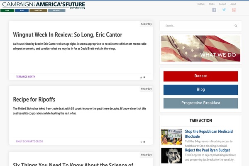Open the Twitter bird icon in header
The height and width of the screenshot is (166, 249).
(x=224, y=10)
